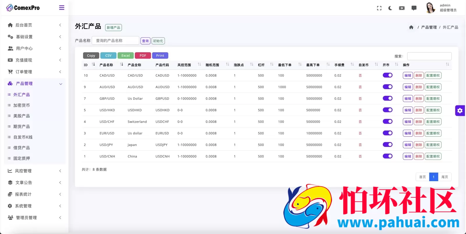Export table with Excel button
The image size is (466, 234).
point(126,55)
